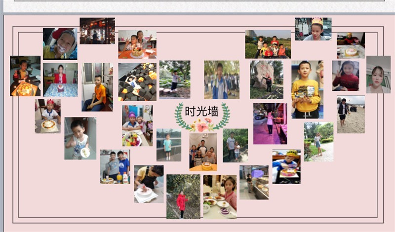Screen dimensions: 395x232
Task: Select seated boy in orange shirt photo
Action: click(97, 87)
